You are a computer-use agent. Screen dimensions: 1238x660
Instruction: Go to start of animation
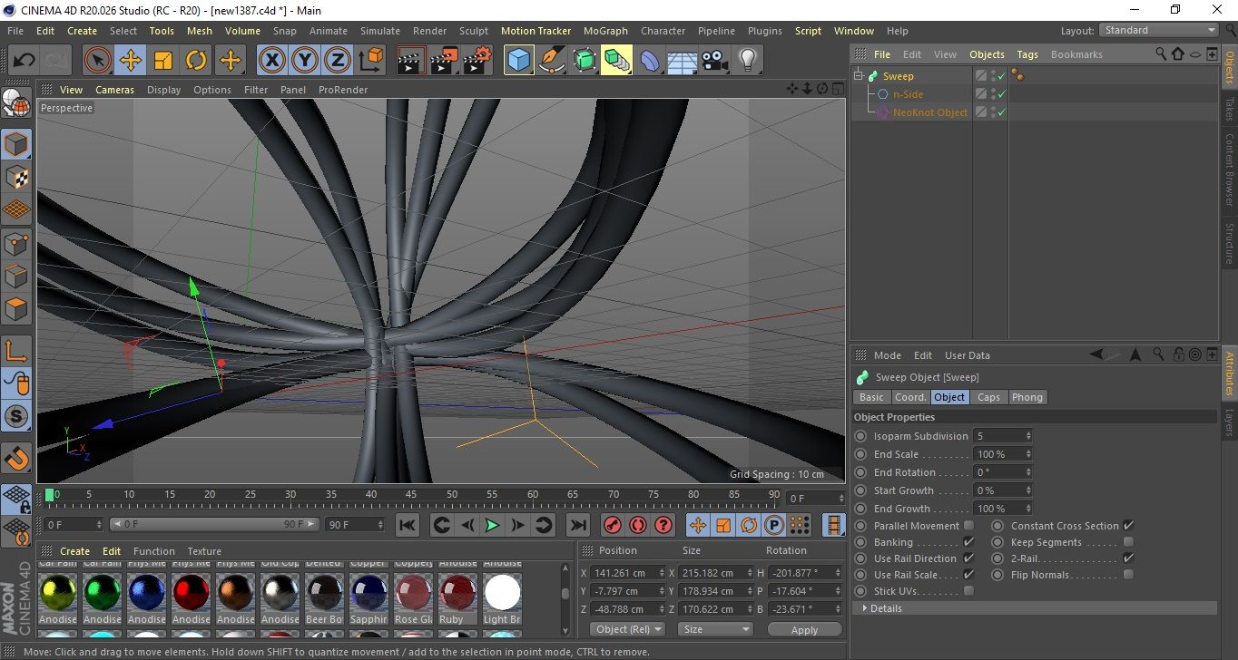click(408, 525)
